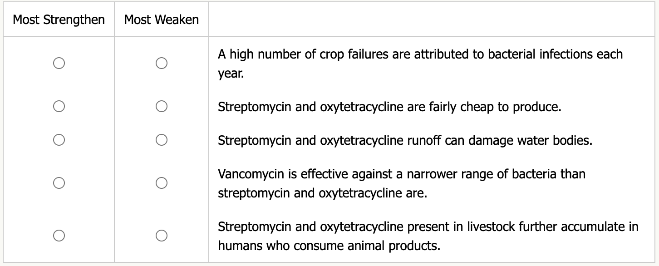Image resolution: width=659 pixels, height=266 pixels.
Task: Select Most Strengthen for crop failures statement
Action: point(59,63)
